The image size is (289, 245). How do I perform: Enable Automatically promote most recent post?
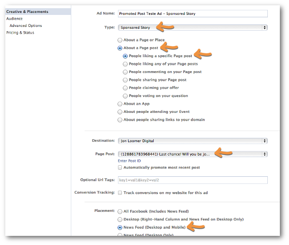pos(120,168)
